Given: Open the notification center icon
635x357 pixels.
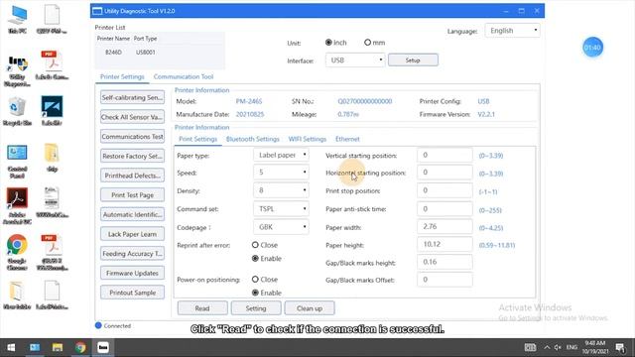Looking at the screenshot, I should coord(620,347).
